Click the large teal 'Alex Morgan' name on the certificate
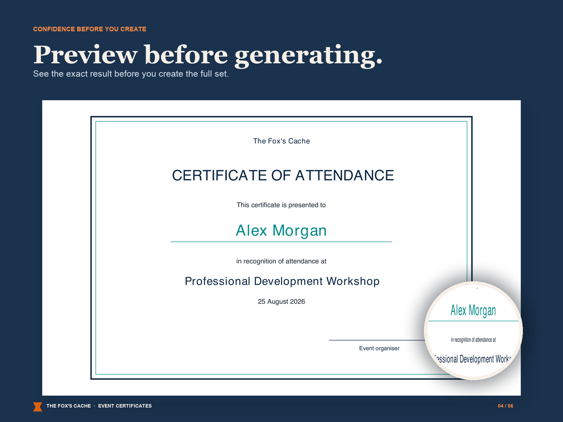 tap(281, 231)
